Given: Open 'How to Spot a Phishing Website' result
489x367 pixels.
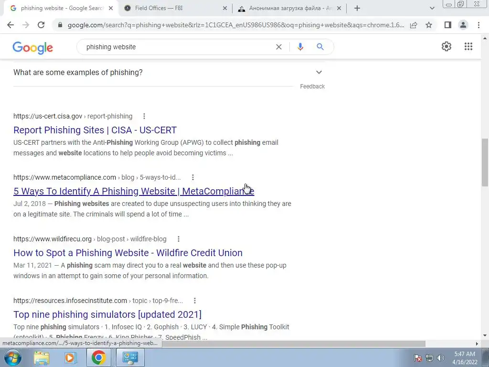Looking at the screenshot, I should click(128, 253).
